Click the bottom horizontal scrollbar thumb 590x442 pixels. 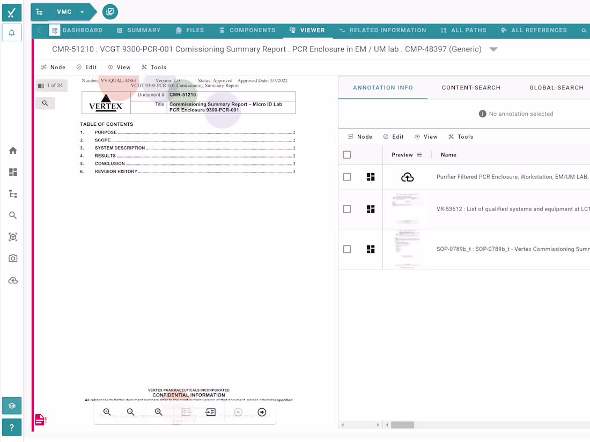click(x=402, y=425)
